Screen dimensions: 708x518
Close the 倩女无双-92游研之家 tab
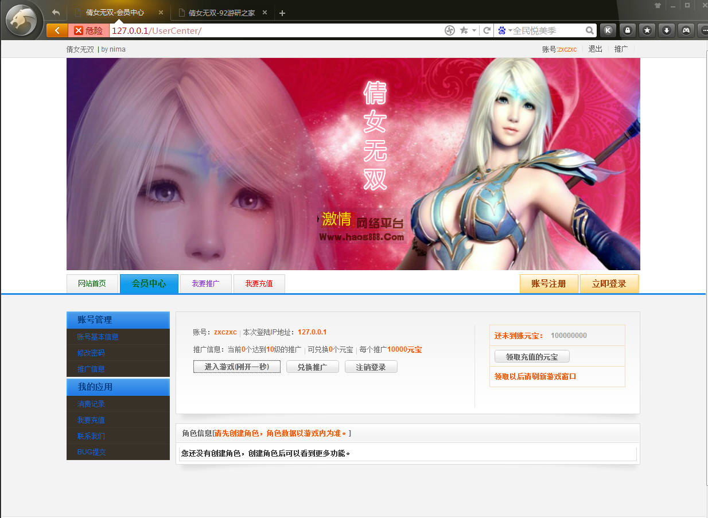pos(264,13)
